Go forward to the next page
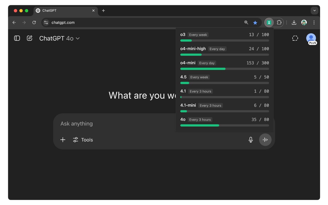328x205 pixels. coord(24,23)
